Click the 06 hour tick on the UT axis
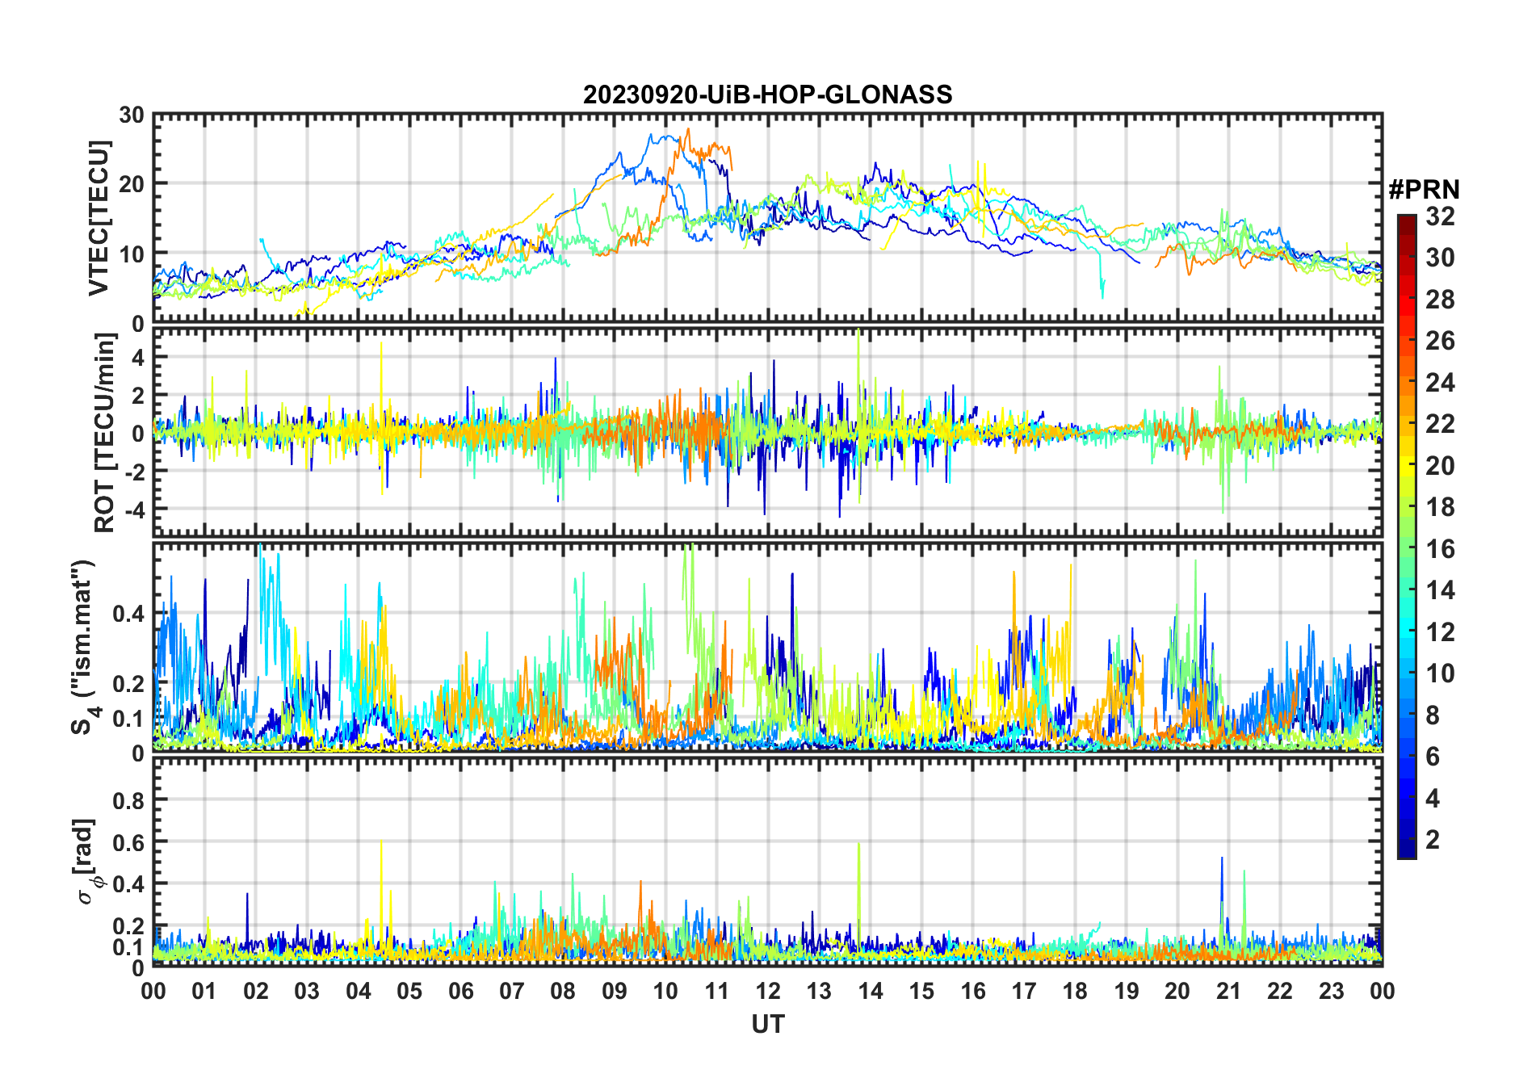This screenshot has width=1536, height=1074. click(460, 991)
